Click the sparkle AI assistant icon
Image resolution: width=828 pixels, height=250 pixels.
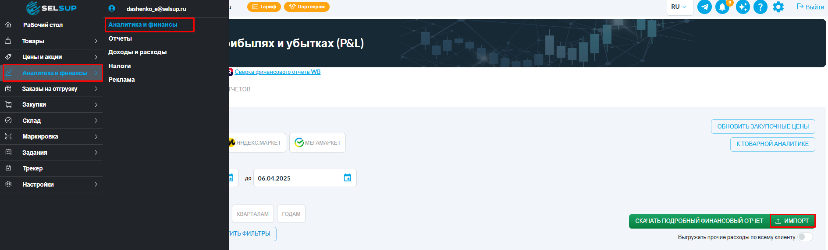point(743,7)
